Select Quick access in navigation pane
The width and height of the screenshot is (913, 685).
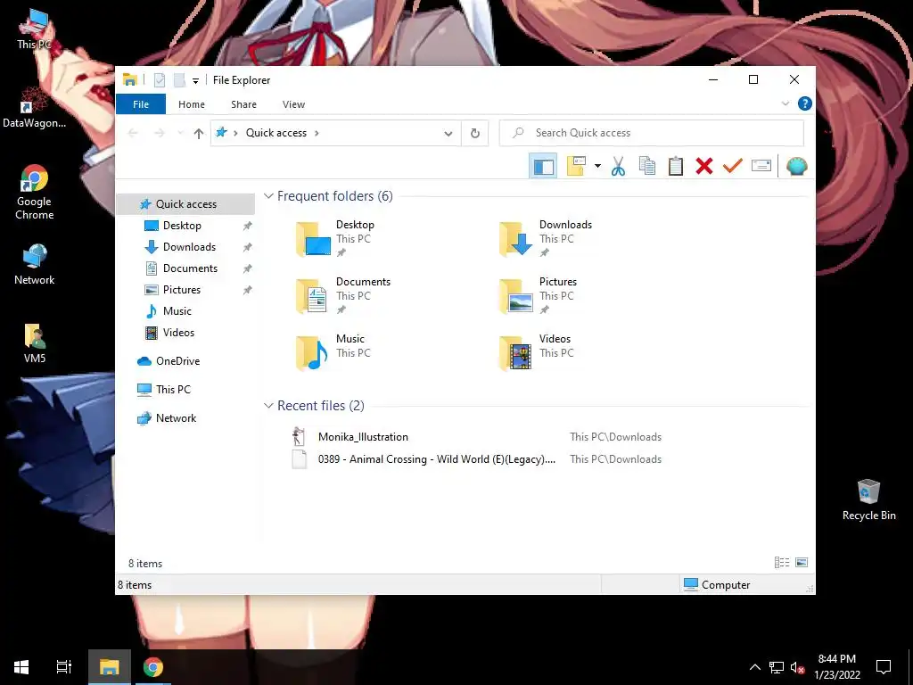(x=185, y=204)
